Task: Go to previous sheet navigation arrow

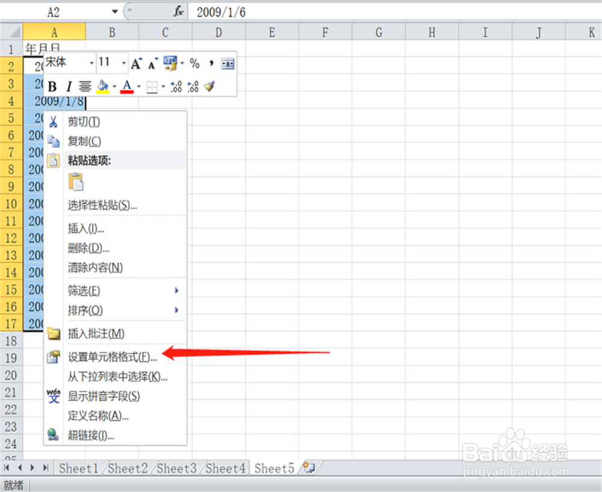Action: tap(20, 467)
